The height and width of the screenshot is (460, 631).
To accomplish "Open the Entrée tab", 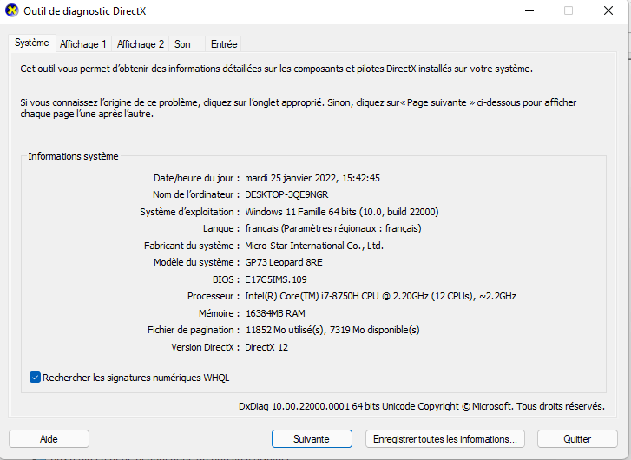I will click(x=224, y=44).
